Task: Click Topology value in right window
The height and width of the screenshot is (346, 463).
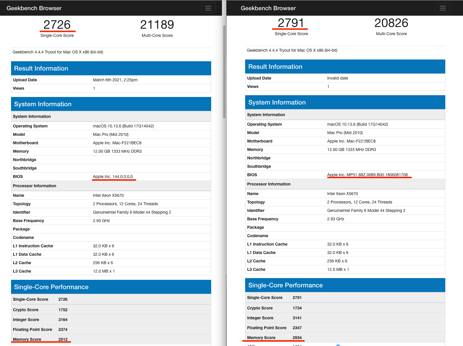Action: [359, 202]
